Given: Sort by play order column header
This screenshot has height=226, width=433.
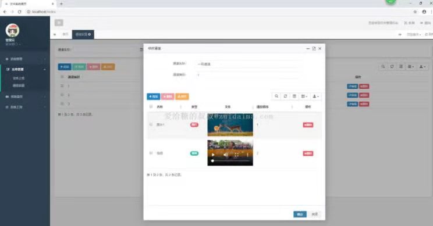Looking at the screenshot, I should [x=262, y=107].
